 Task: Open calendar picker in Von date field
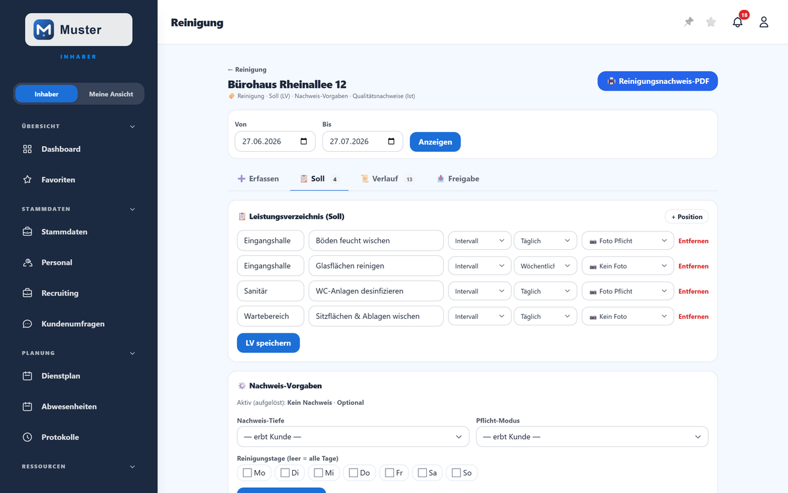pyautogui.click(x=303, y=141)
